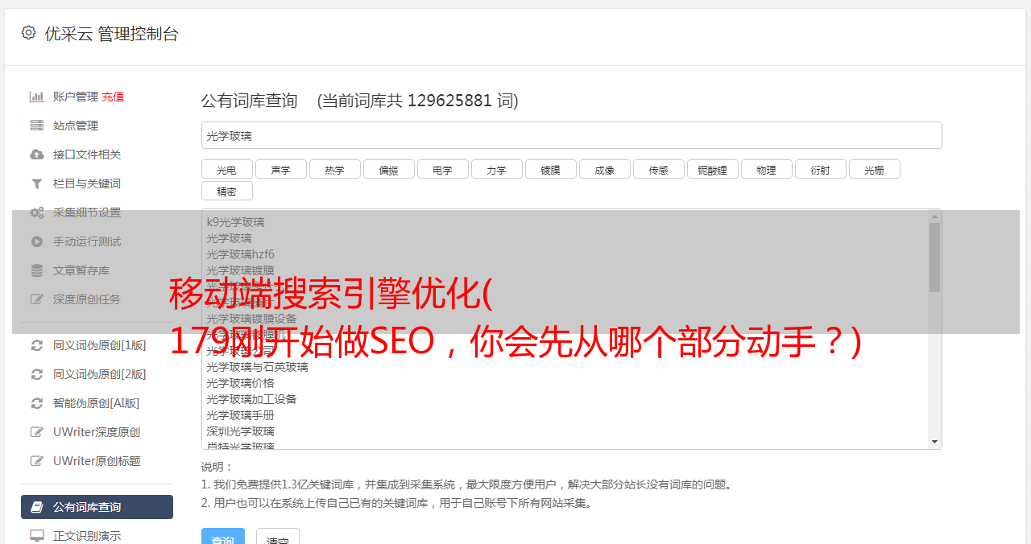Select the 精密 tag button
Viewport: 1031px width, 544px height.
(x=226, y=191)
